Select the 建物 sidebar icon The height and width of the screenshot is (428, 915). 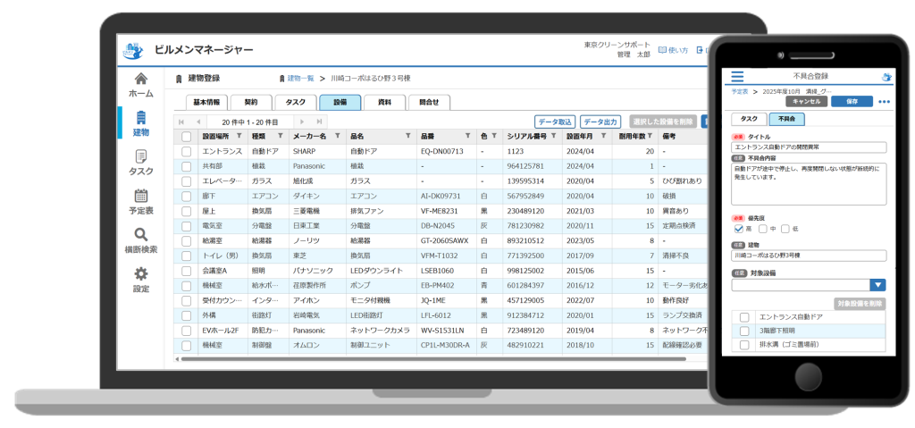[140, 123]
